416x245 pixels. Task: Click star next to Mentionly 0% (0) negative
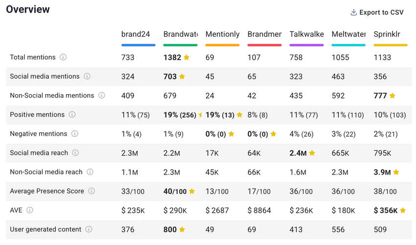(x=231, y=134)
